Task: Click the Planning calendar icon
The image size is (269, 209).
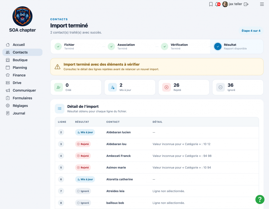Action: [8, 67]
